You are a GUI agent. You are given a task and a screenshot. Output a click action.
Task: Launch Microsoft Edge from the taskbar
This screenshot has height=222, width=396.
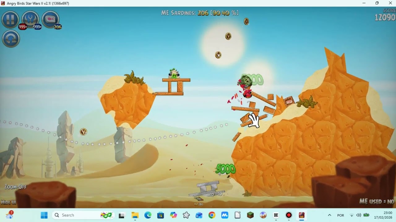(x=148, y=215)
